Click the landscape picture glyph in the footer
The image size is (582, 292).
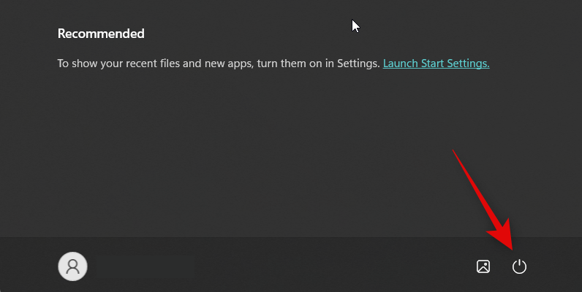pyautogui.click(x=483, y=266)
